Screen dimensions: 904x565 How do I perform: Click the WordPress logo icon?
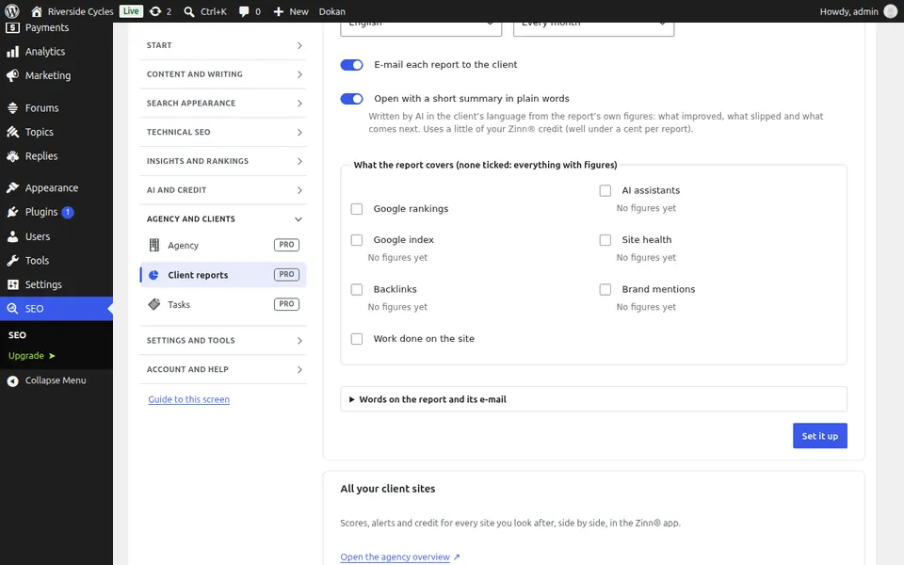pos(12,11)
